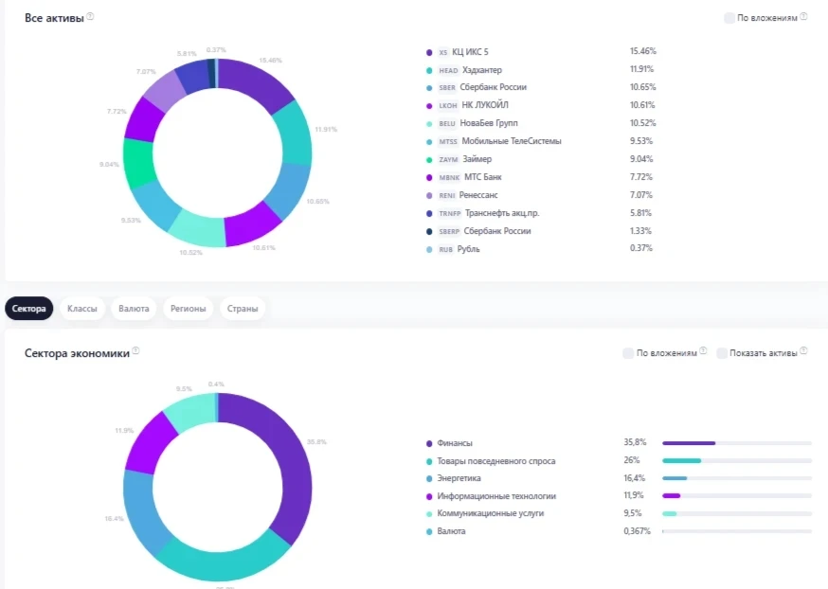Click the Энергетика 16,4% progress bar

[x=737, y=478]
